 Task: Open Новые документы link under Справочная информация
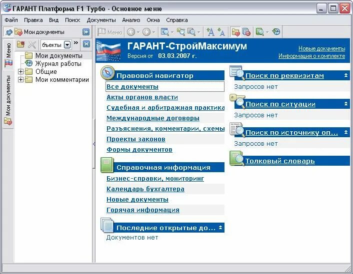pyautogui.click(x=137, y=199)
